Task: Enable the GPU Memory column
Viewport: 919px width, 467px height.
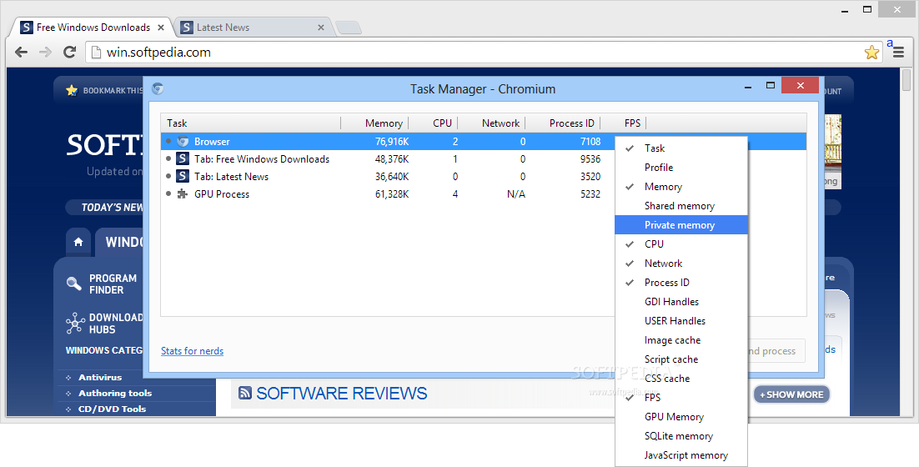Action: [681, 417]
